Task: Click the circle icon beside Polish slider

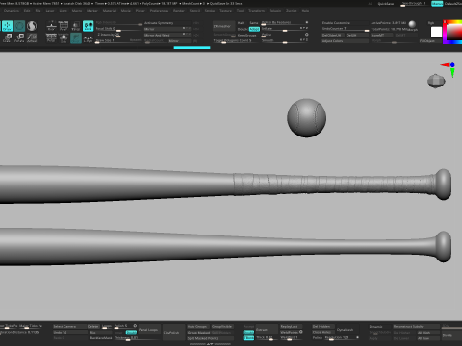Action: (307, 35)
